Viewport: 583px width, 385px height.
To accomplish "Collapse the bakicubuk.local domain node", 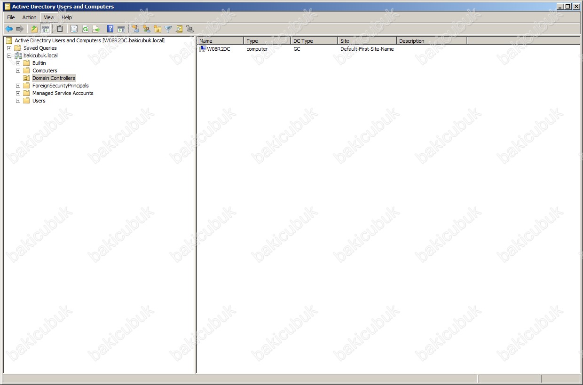I will (9, 55).
